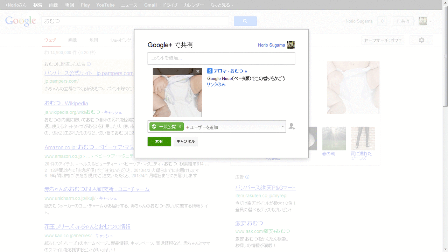Image resolution: width=448 pixels, height=252 pixels.
Task: Click 共有 green button
Action: [159, 141]
